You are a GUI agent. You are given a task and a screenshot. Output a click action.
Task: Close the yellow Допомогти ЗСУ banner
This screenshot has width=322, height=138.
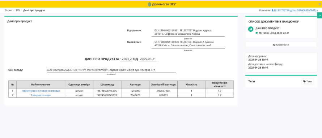pyautogui.click(x=319, y=4)
